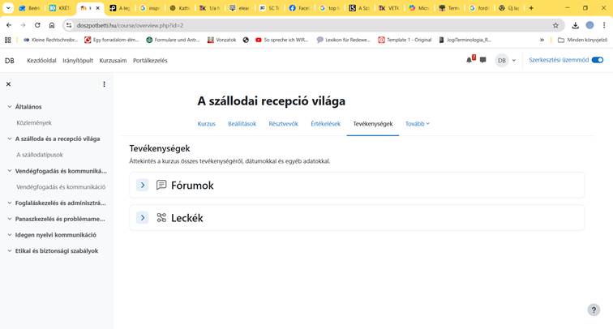
Task: Open A szállodatípusok in course index
Action: 40,155
